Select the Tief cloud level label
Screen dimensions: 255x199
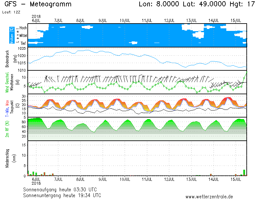23,43
